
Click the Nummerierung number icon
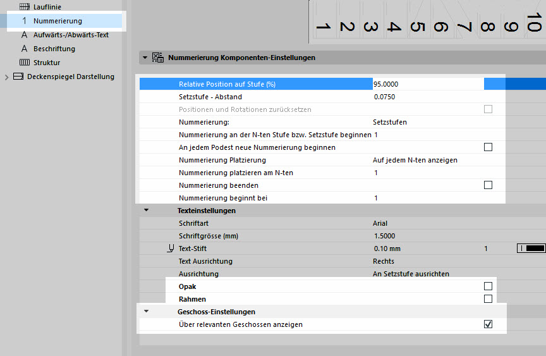(x=25, y=21)
